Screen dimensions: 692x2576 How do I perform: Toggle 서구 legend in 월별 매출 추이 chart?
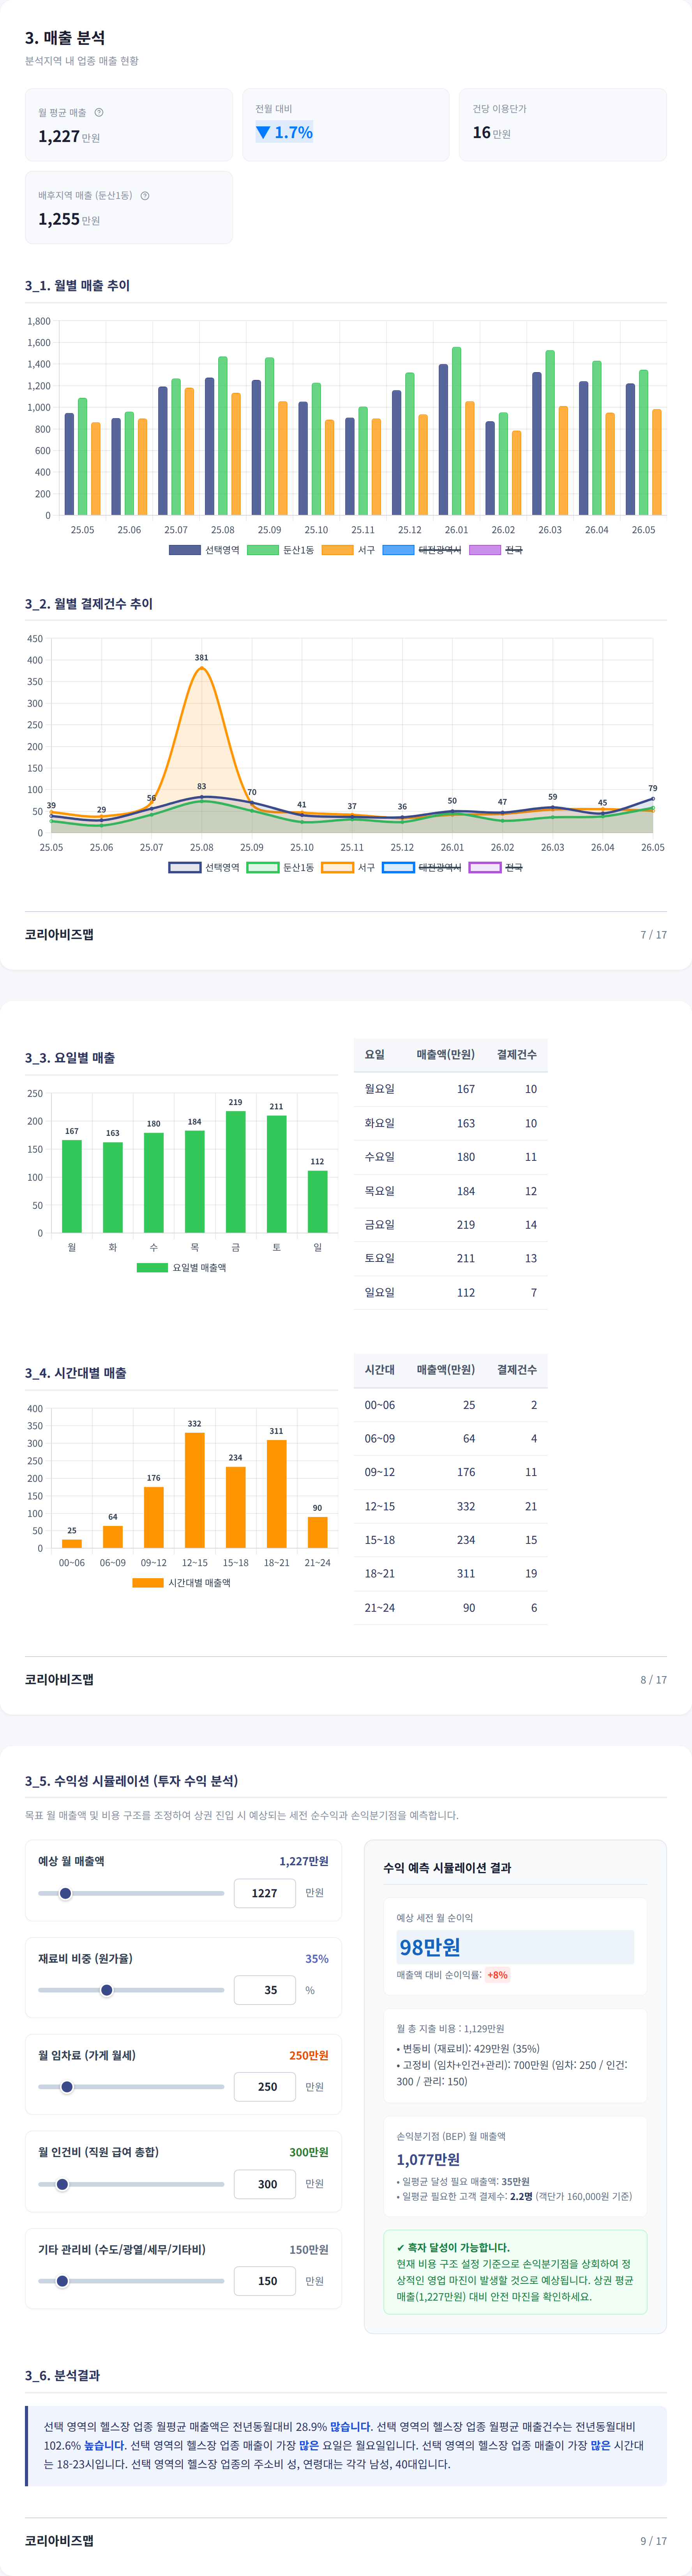pyautogui.click(x=348, y=550)
